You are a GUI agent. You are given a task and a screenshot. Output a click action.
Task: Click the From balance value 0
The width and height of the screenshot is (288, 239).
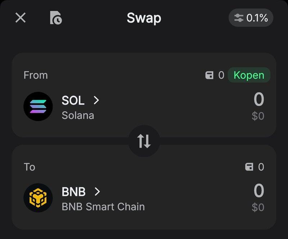tap(221, 75)
